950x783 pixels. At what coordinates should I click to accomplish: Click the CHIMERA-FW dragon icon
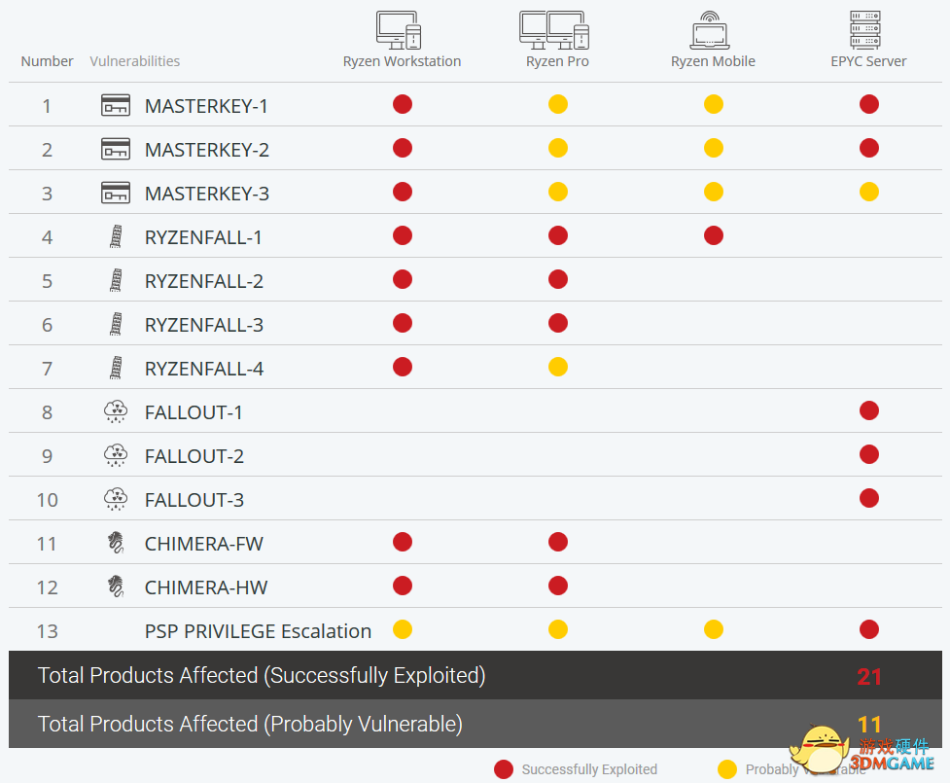click(116, 543)
